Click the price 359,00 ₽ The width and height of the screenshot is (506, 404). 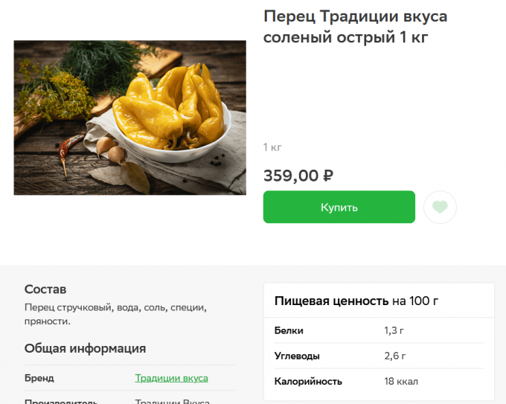(x=298, y=176)
